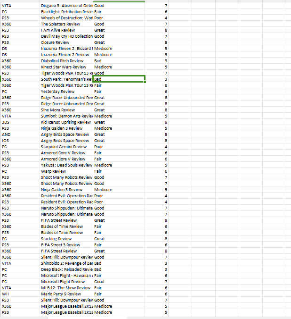Select the Closure Review cell

coord(66,42)
